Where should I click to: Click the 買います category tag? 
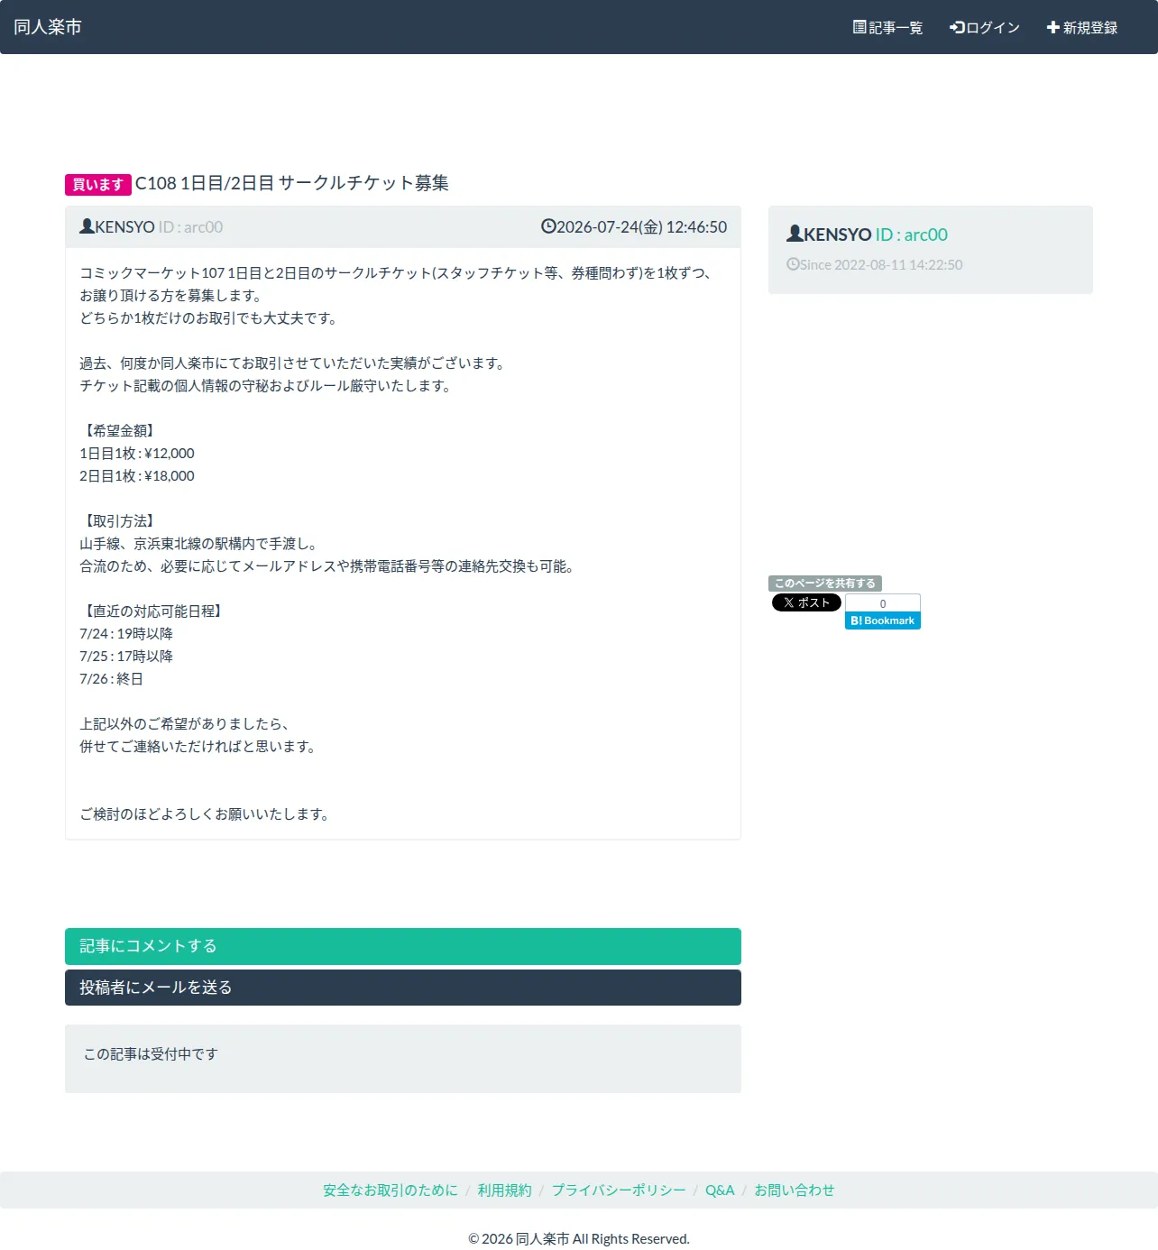(x=98, y=184)
